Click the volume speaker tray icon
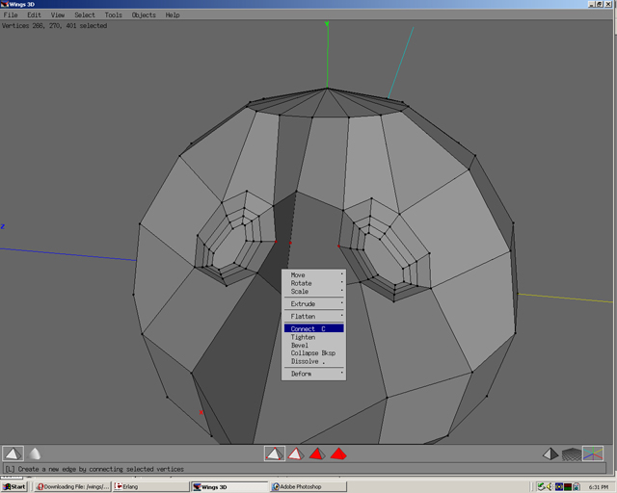The image size is (617, 493). pyautogui.click(x=550, y=486)
